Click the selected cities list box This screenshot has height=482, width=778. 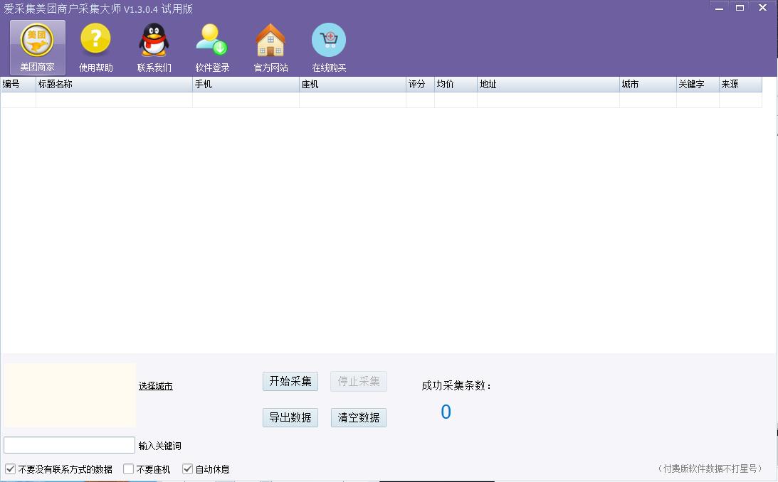70,395
